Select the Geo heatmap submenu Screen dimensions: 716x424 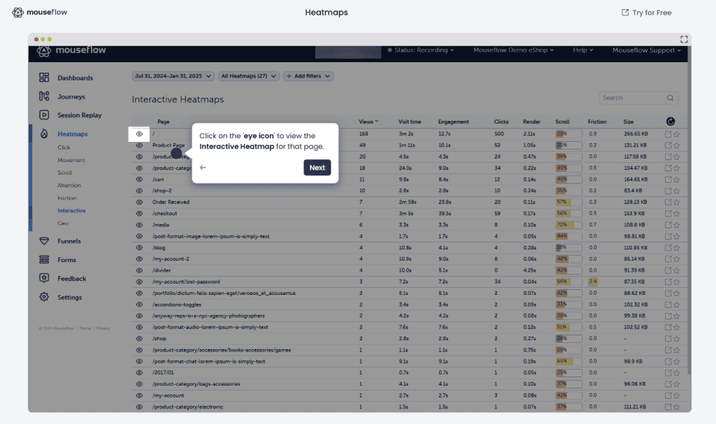(x=63, y=224)
